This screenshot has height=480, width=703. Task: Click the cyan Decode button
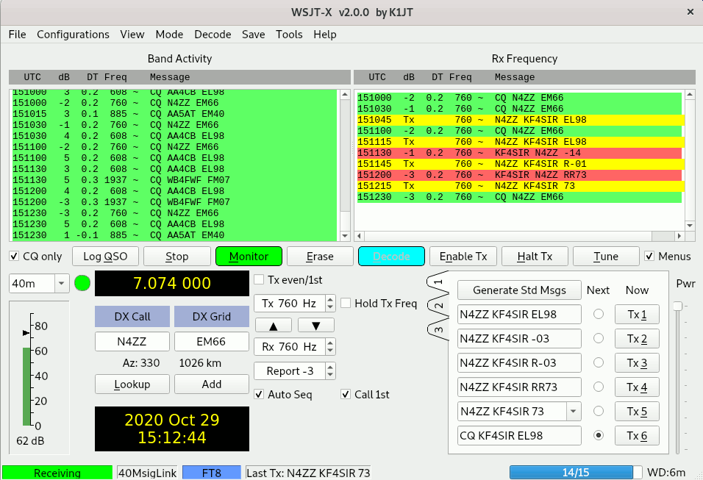tap(391, 257)
